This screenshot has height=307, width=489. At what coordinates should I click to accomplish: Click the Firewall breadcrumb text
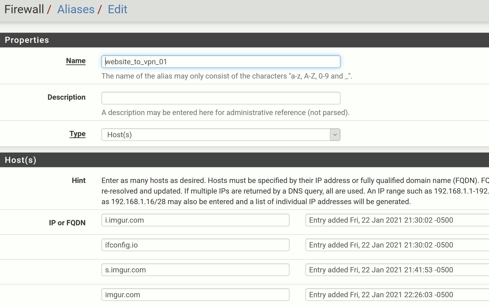pyautogui.click(x=24, y=10)
